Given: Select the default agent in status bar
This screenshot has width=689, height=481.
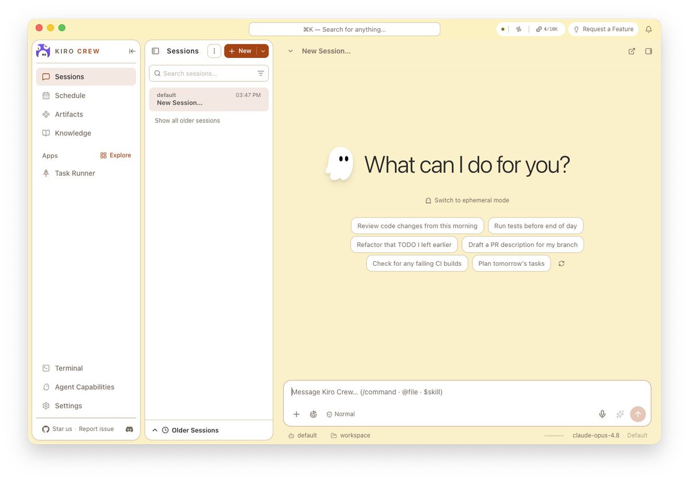Looking at the screenshot, I should (303, 436).
